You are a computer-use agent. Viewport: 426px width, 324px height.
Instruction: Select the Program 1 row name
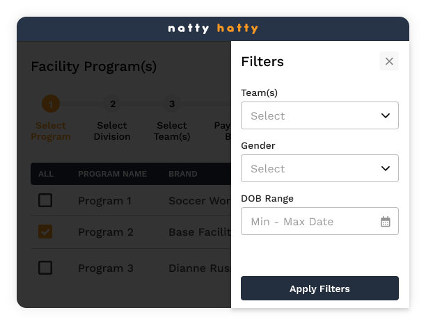pos(104,201)
